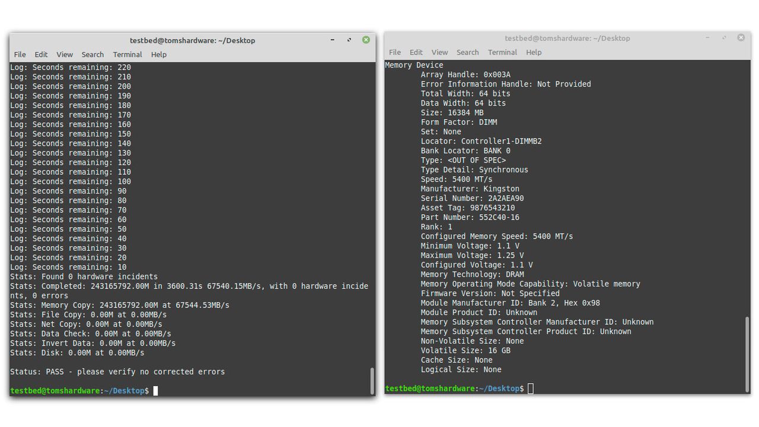Open Help menu in right terminal
This screenshot has width=759, height=427.
(x=534, y=52)
